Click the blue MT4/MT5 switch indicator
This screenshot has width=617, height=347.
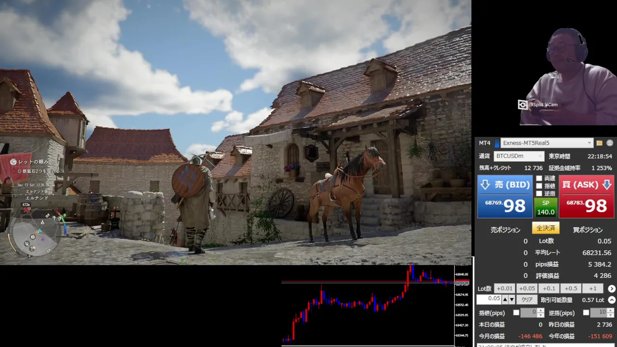tap(496, 143)
